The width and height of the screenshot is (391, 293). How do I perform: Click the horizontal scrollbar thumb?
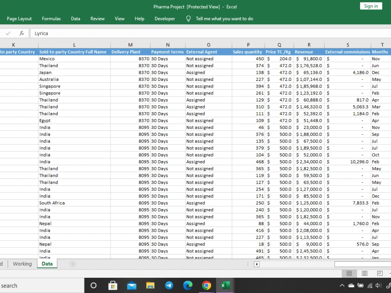362,264
